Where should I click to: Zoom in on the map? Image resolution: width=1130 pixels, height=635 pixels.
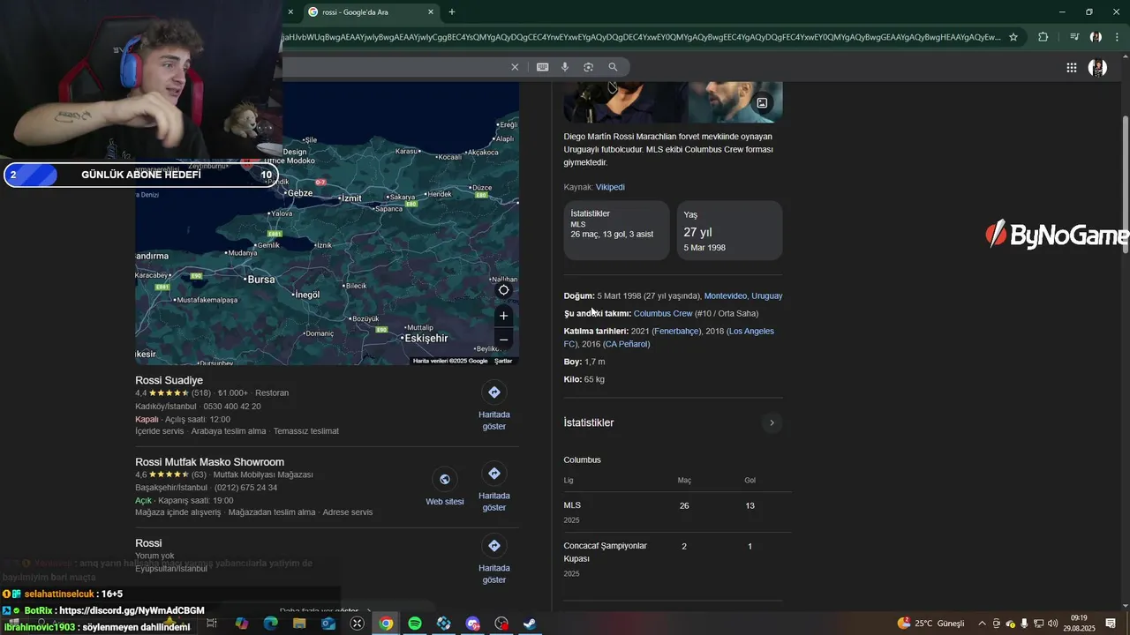[x=503, y=316]
